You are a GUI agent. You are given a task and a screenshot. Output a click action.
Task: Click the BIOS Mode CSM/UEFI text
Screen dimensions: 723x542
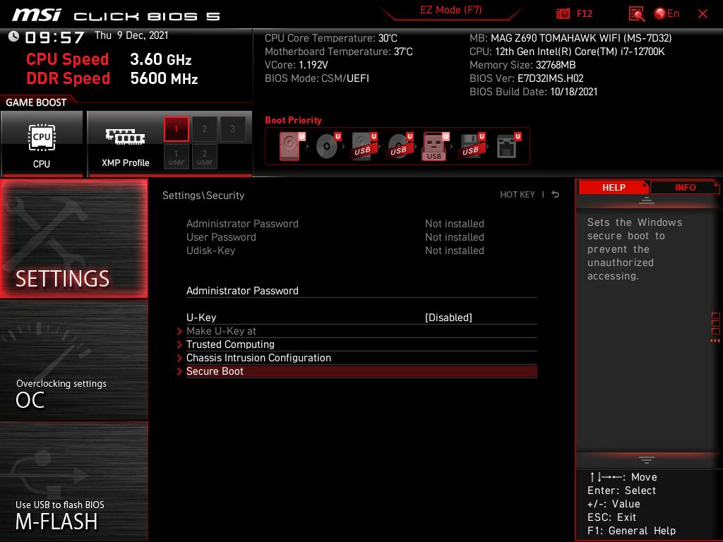coord(317,78)
